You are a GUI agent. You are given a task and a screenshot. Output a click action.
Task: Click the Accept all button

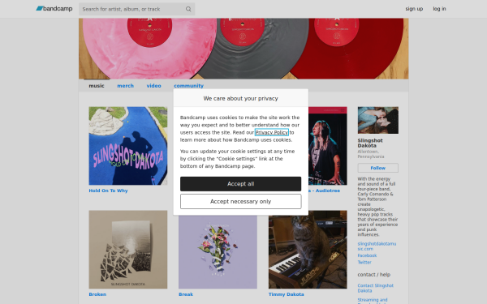(x=241, y=184)
